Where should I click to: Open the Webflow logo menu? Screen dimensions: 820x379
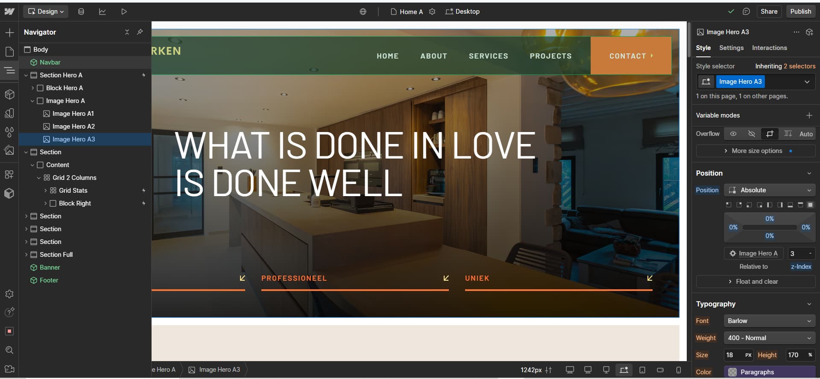point(9,12)
